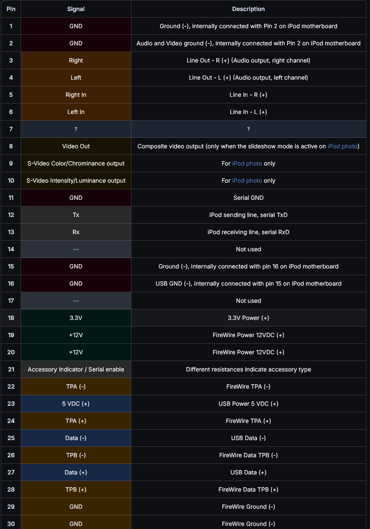Select the Right In signal cell
Image resolution: width=370 pixels, height=529 pixels.
click(x=76, y=95)
